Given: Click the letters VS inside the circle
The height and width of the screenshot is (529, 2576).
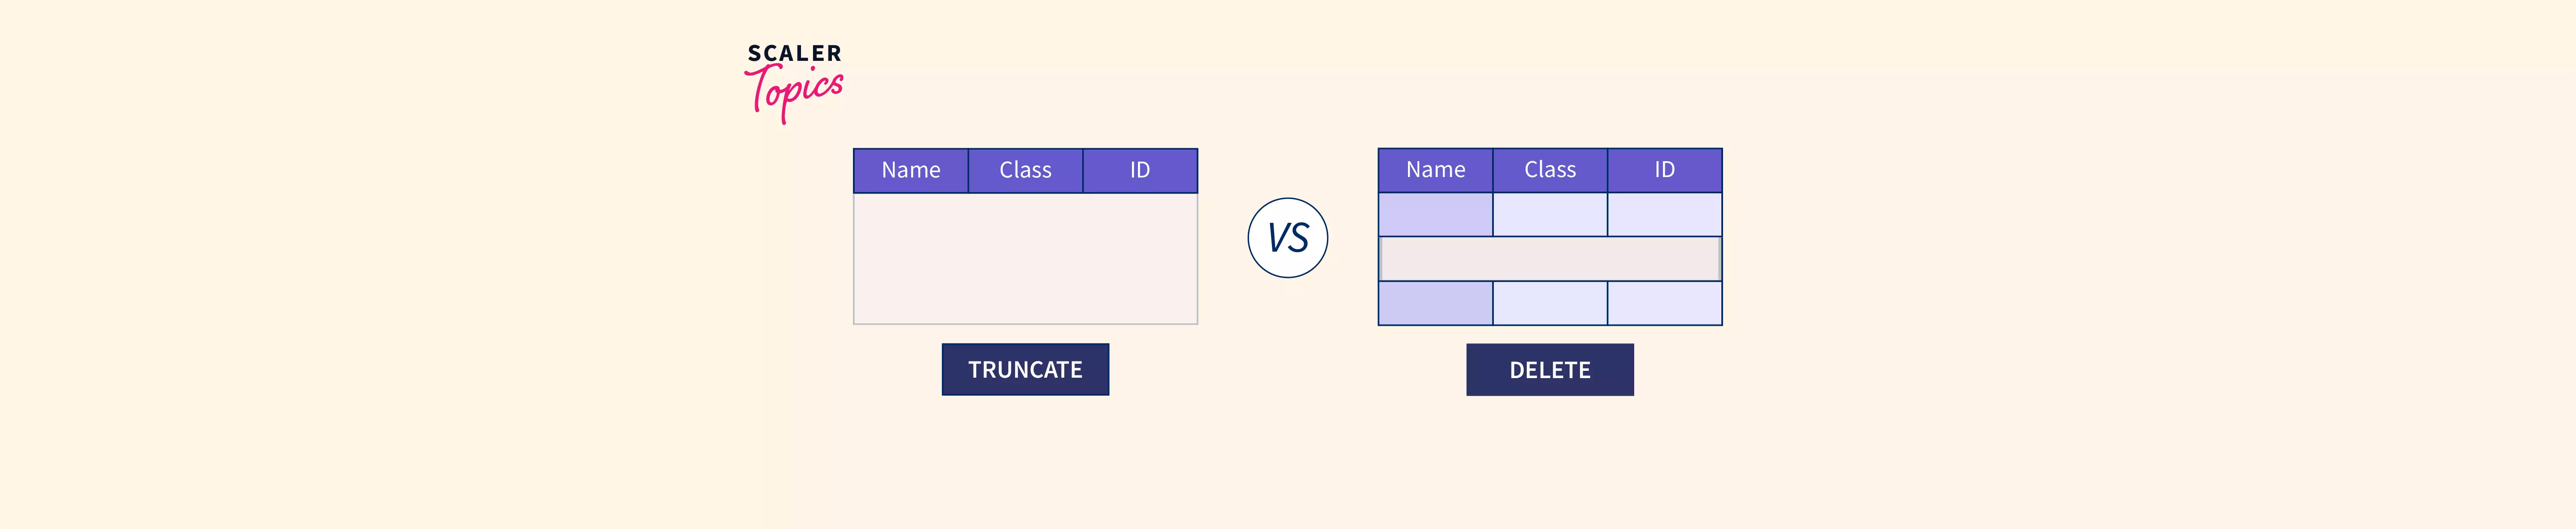Looking at the screenshot, I should (1288, 238).
